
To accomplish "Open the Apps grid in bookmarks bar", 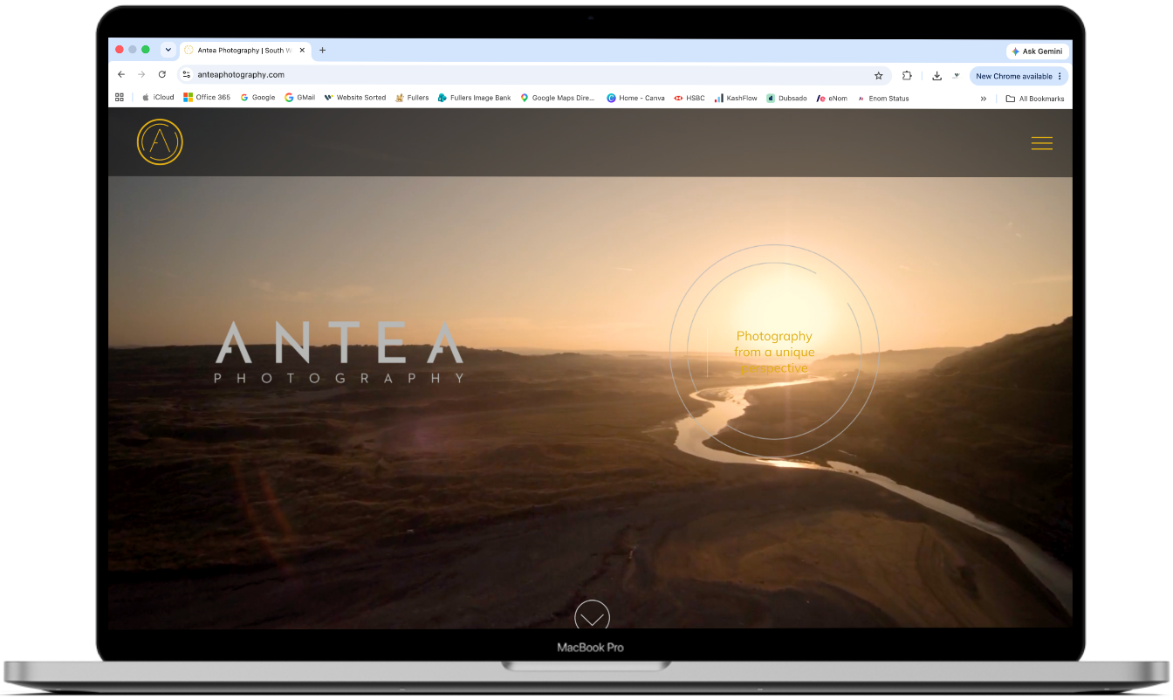I will pyautogui.click(x=120, y=98).
